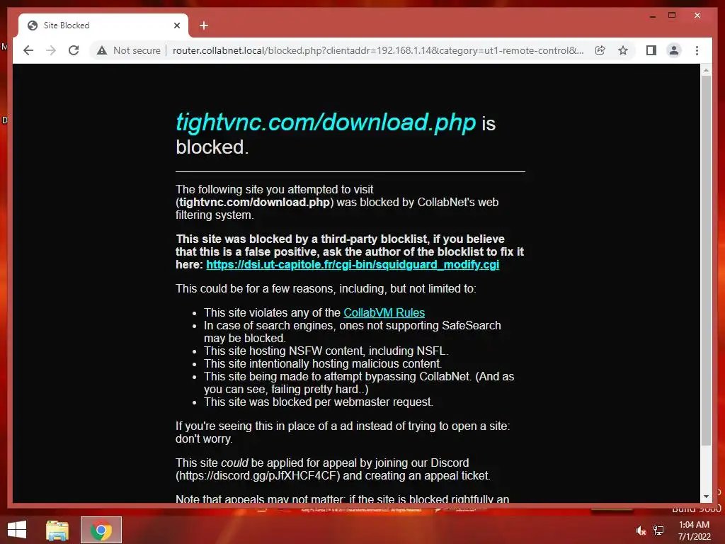Open the Chrome side panel
The width and height of the screenshot is (725, 544).
coord(651,50)
